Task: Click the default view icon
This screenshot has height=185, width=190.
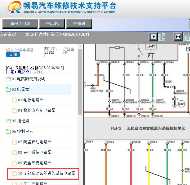Action: click(178, 36)
